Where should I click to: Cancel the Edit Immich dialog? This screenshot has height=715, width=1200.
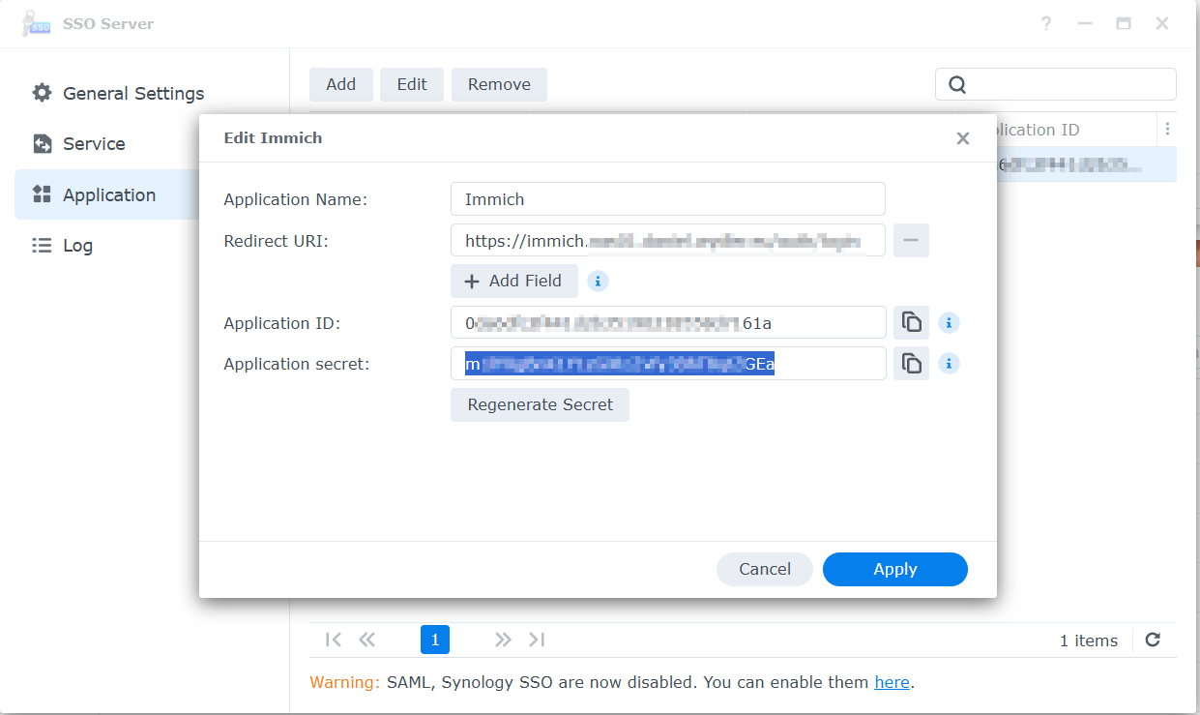tap(765, 569)
